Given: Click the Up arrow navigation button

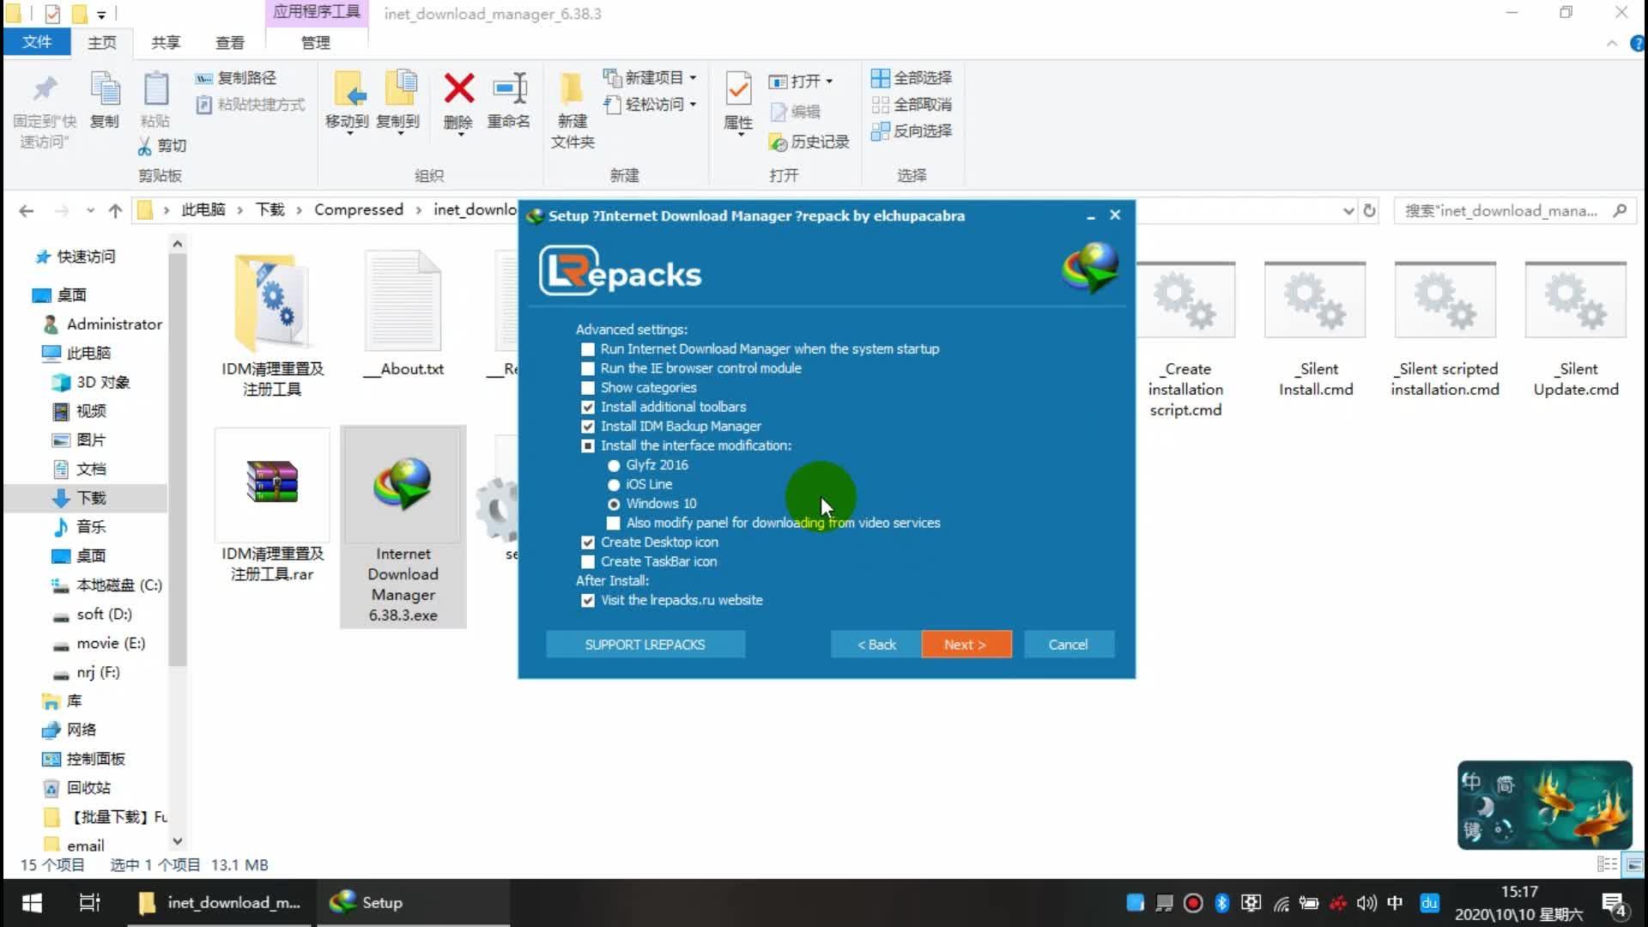Looking at the screenshot, I should click(115, 210).
